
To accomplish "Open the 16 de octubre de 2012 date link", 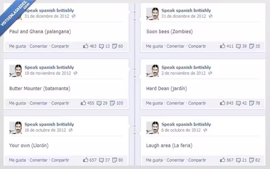I will pos(45,130).
